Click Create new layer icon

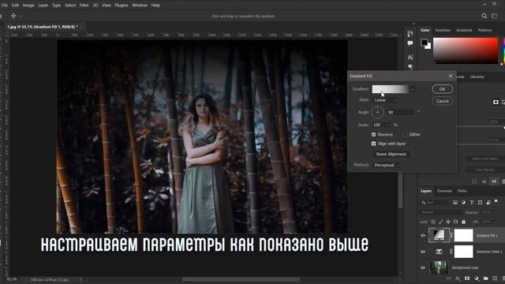495,278
